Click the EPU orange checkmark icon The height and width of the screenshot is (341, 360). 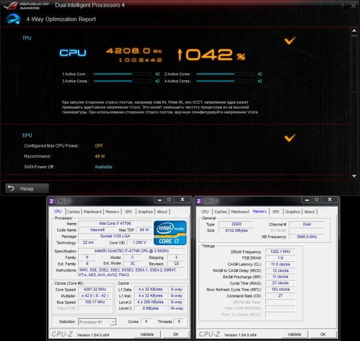290,138
